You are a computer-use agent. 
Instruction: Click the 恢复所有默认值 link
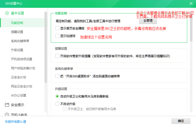pos(16,122)
